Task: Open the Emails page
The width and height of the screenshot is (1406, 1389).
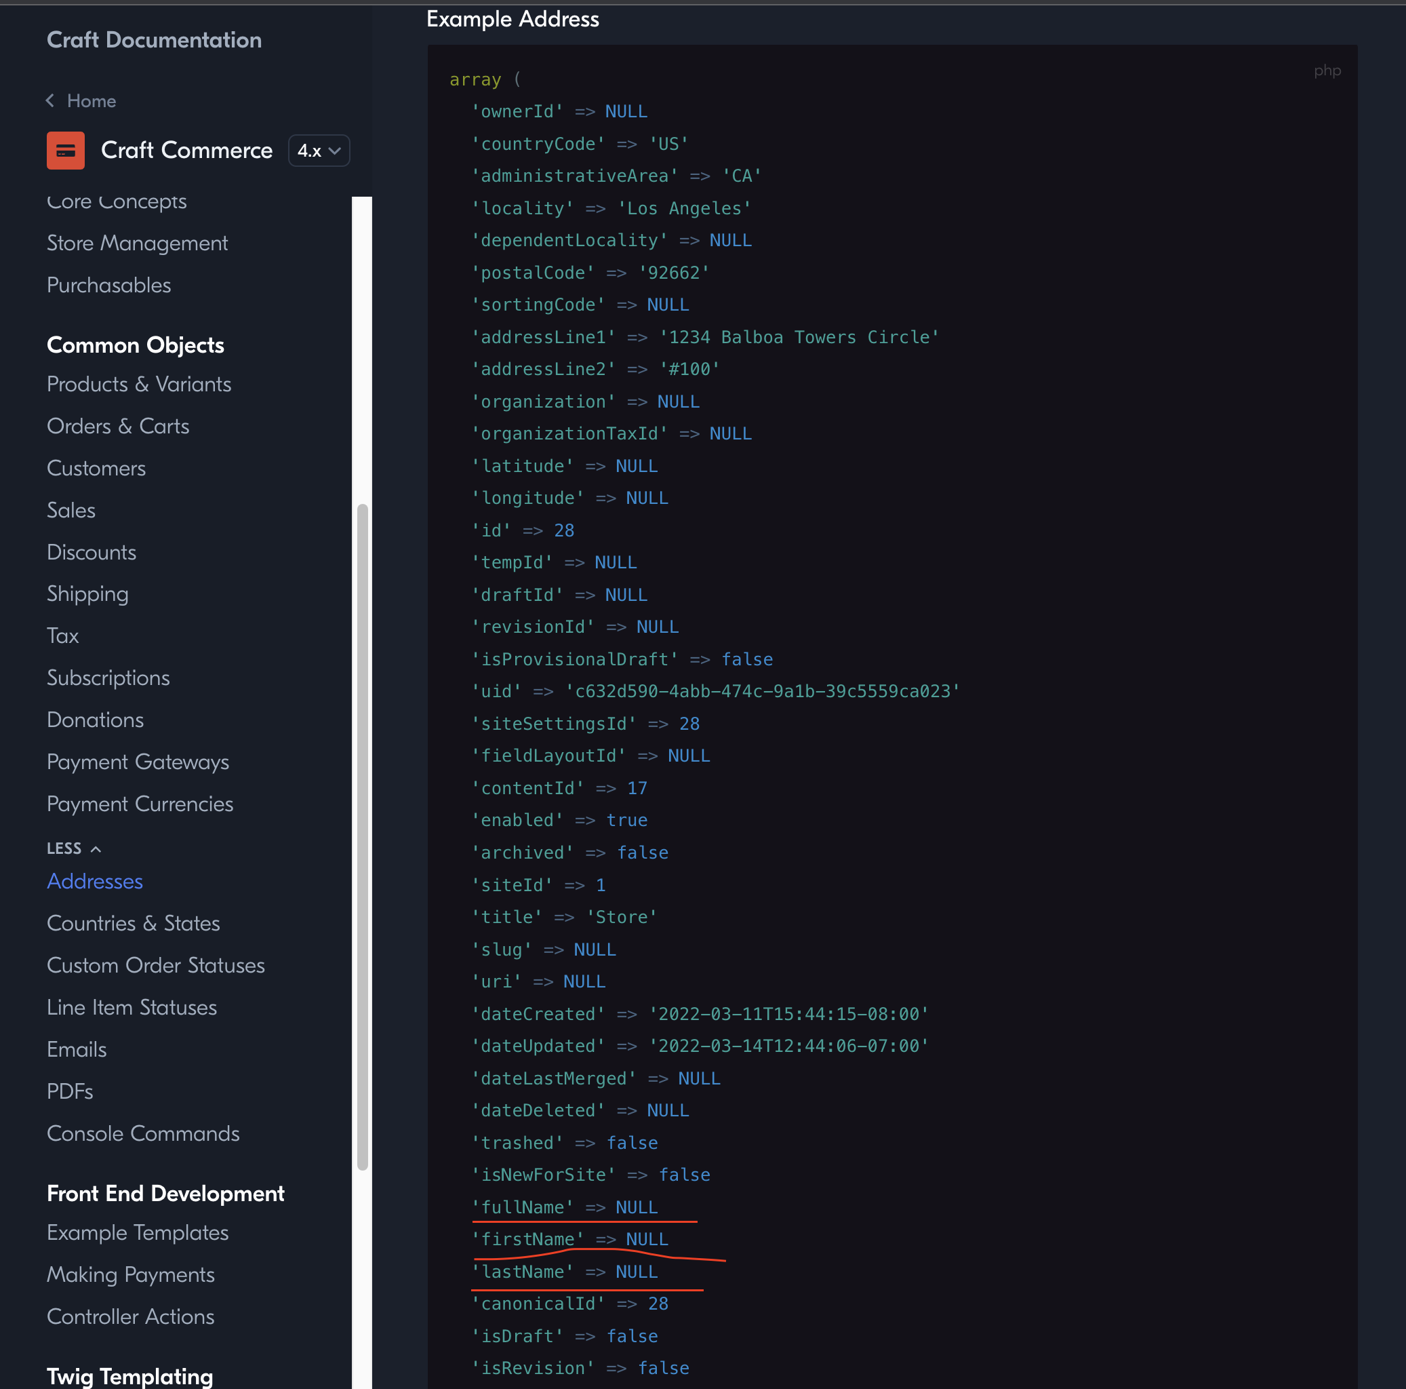Action: click(77, 1050)
